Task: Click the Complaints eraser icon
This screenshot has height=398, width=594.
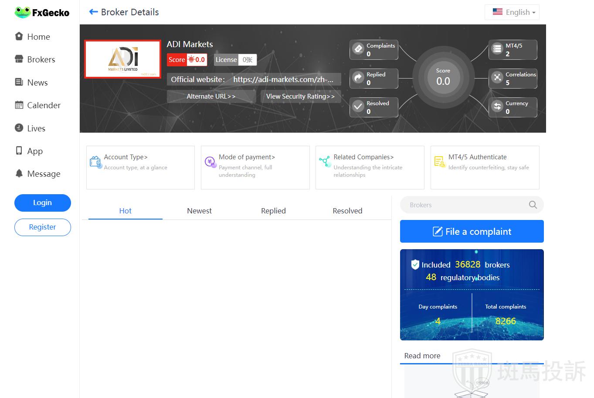Action: (358, 49)
